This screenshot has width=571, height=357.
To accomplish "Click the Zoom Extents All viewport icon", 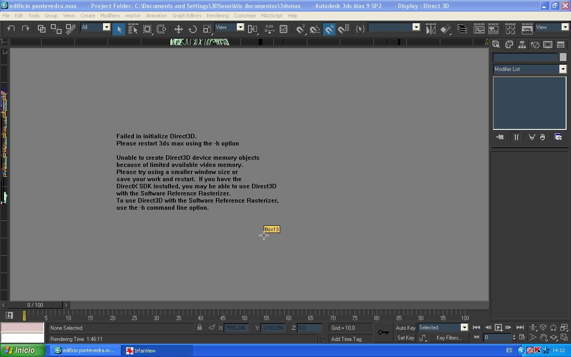I will (x=564, y=328).
